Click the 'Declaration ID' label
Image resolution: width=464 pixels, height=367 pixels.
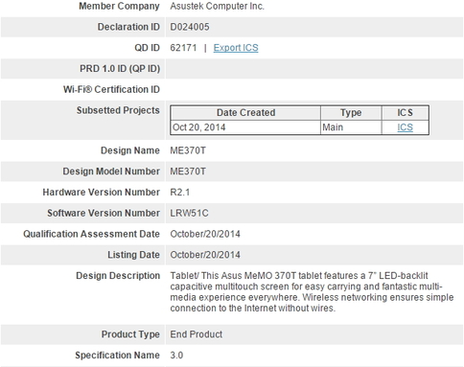click(128, 27)
